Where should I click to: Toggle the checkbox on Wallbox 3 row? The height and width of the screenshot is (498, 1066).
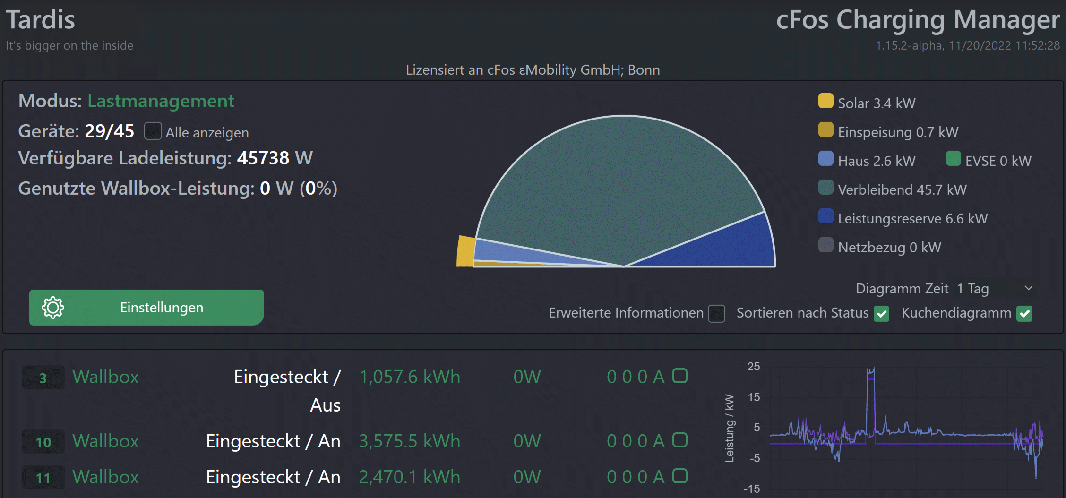click(x=680, y=376)
